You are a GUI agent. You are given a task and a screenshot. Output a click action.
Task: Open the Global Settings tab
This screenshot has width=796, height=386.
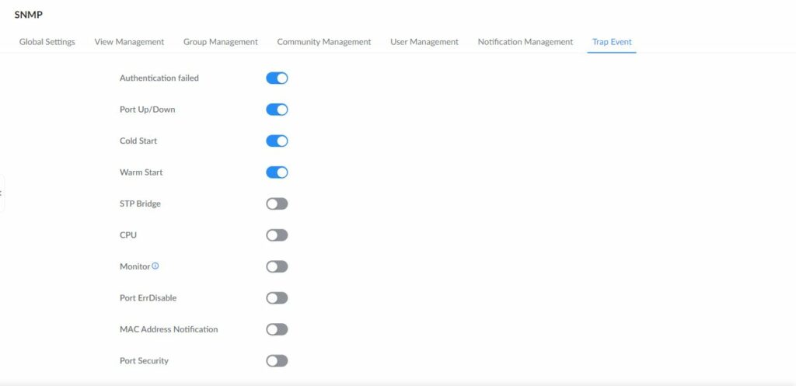(x=47, y=42)
